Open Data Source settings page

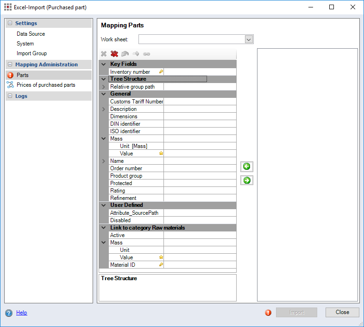(31, 34)
